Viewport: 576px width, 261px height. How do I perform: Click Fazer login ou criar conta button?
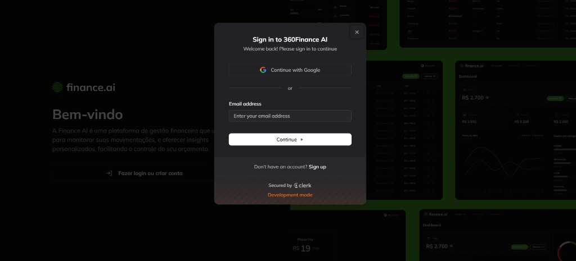[x=145, y=173]
